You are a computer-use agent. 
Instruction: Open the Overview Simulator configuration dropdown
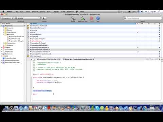point(21,18)
